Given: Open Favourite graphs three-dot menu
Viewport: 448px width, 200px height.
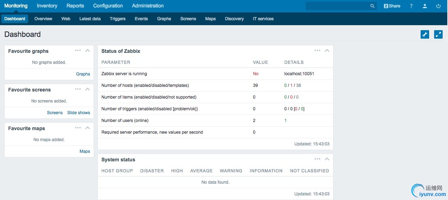Looking at the screenshot, I should coord(78,50).
